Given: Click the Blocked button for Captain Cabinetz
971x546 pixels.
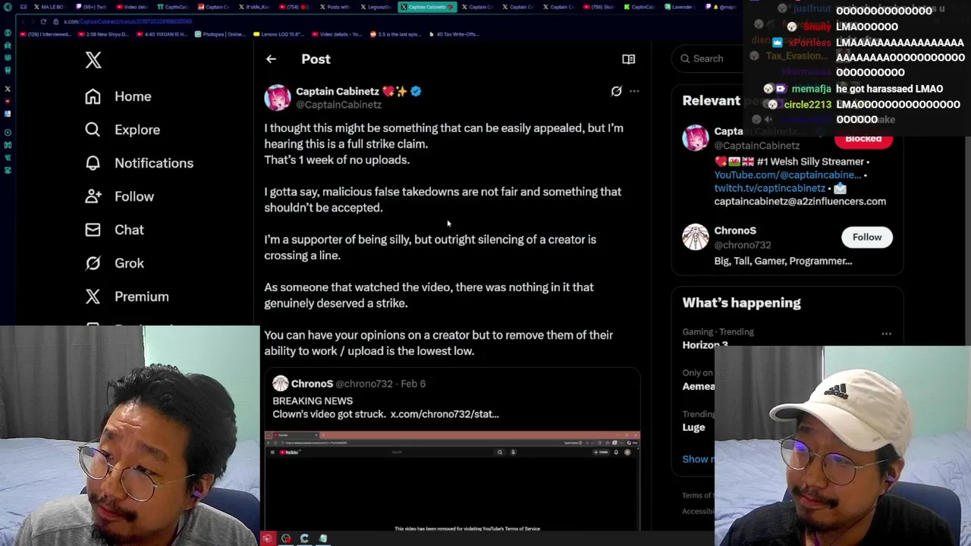Looking at the screenshot, I should pyautogui.click(x=863, y=139).
